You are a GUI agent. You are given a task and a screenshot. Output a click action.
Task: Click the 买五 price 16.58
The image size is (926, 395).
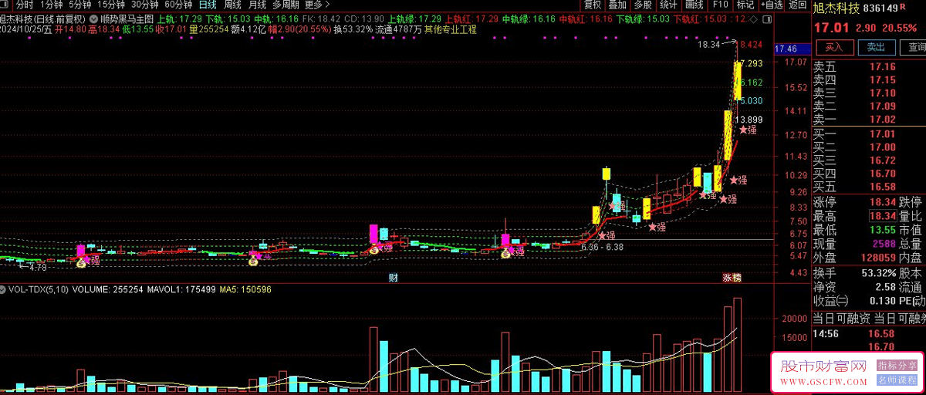pyautogui.click(x=882, y=187)
